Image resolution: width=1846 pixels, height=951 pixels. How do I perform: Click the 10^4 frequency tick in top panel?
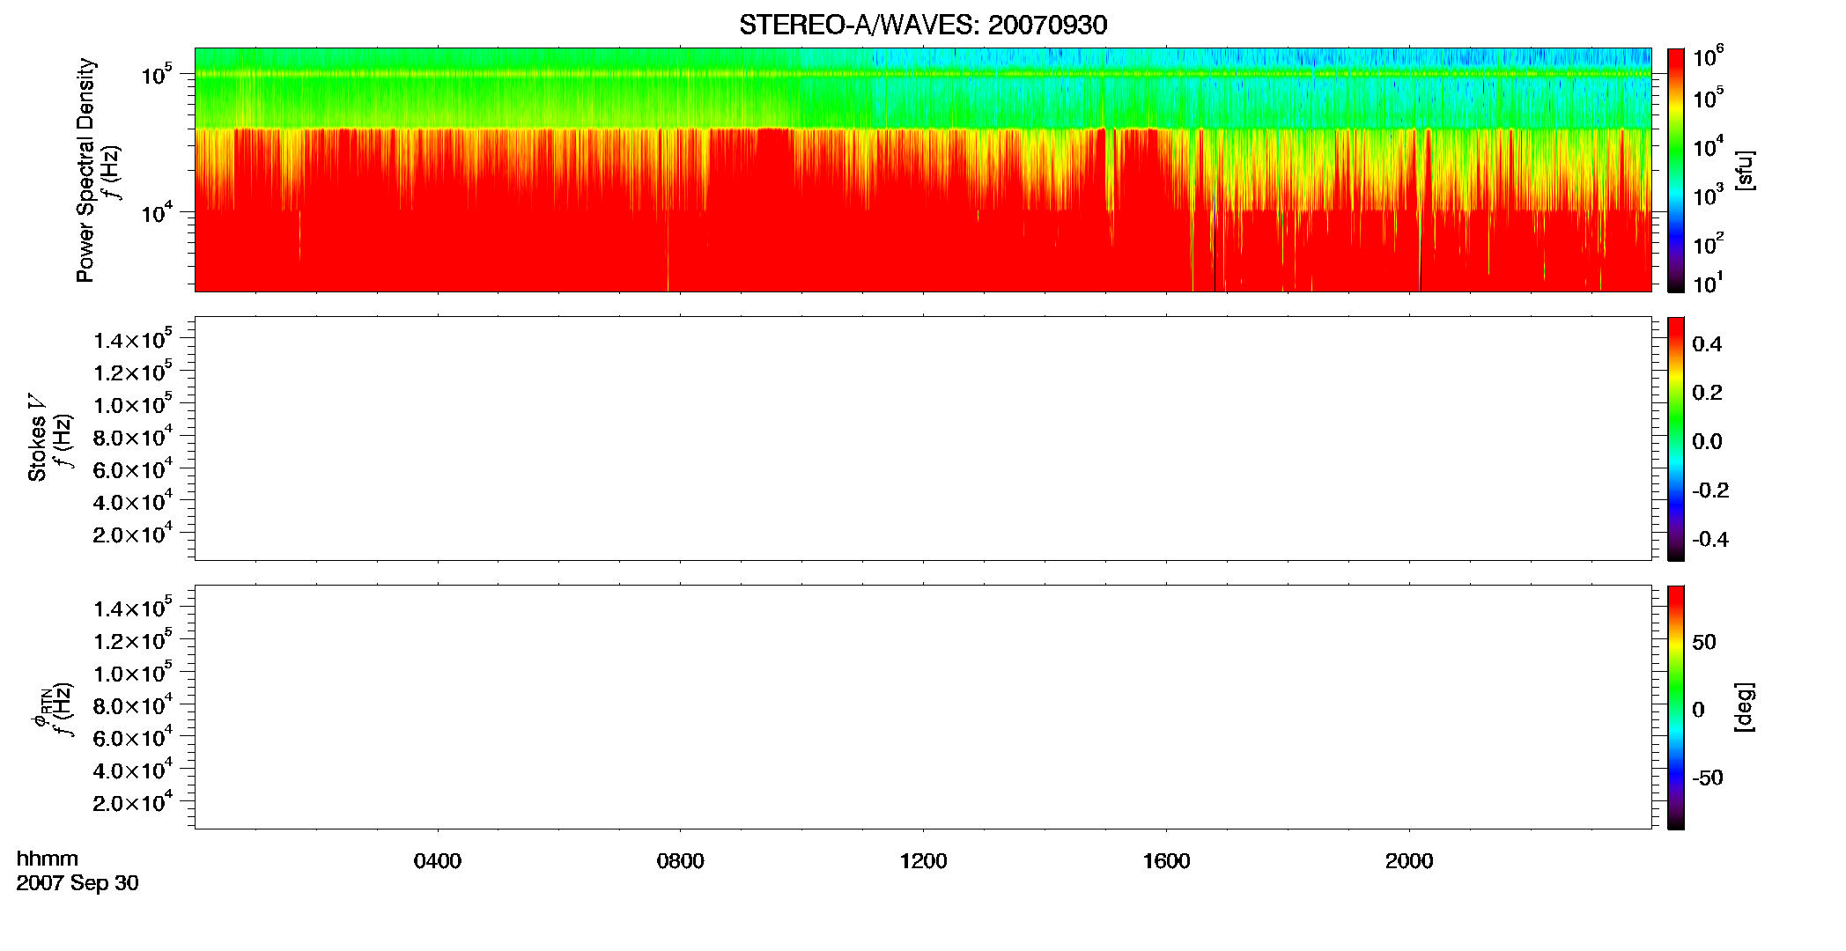(156, 211)
